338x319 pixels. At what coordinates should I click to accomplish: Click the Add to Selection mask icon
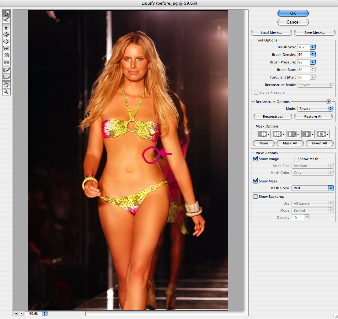pos(278,134)
